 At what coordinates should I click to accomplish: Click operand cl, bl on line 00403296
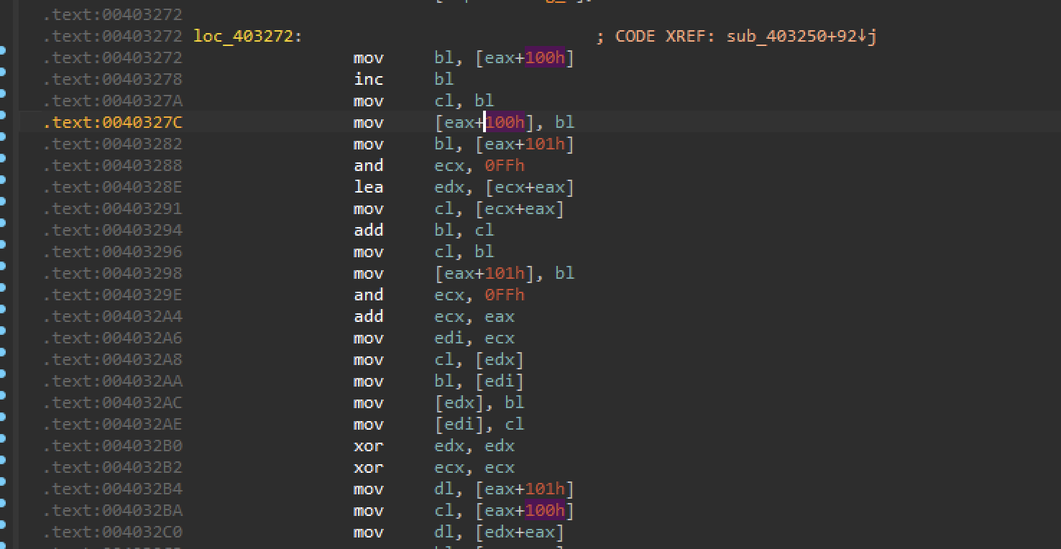[464, 252]
